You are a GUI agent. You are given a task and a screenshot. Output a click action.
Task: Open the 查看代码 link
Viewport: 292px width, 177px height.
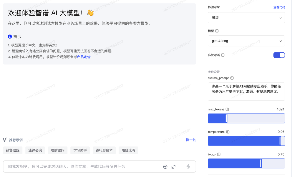point(279,7)
